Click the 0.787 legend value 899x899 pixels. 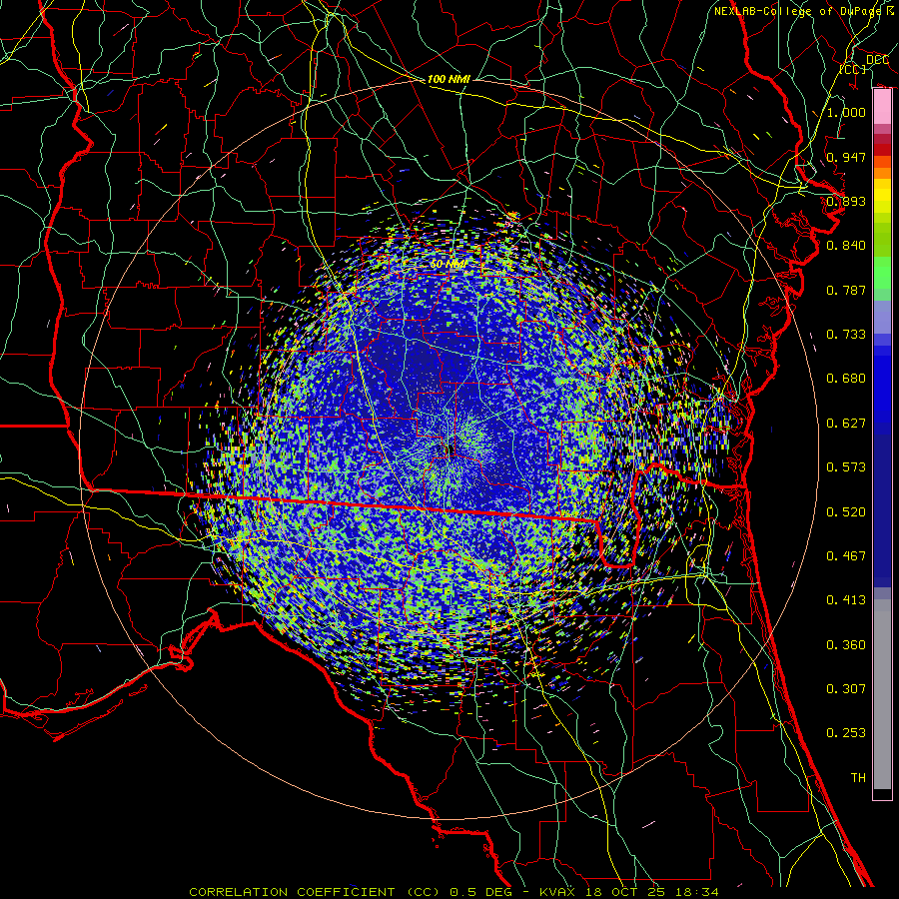(846, 290)
